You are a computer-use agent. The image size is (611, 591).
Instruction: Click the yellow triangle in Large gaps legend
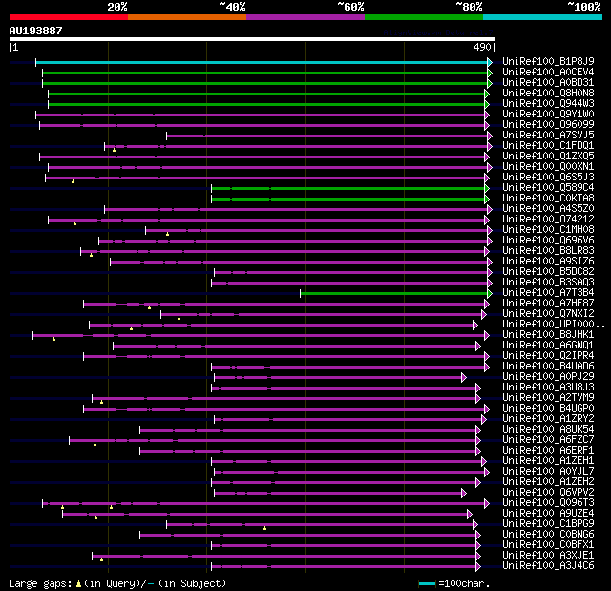(78, 583)
